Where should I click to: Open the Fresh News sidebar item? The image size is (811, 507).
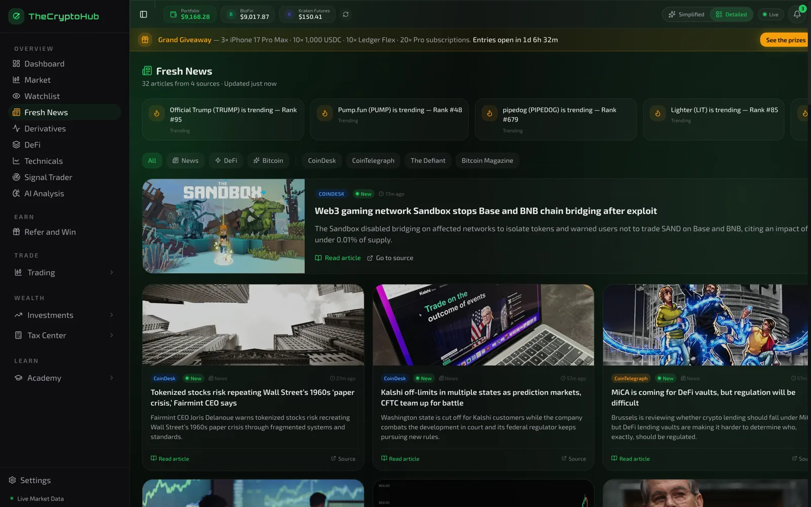[65, 112]
